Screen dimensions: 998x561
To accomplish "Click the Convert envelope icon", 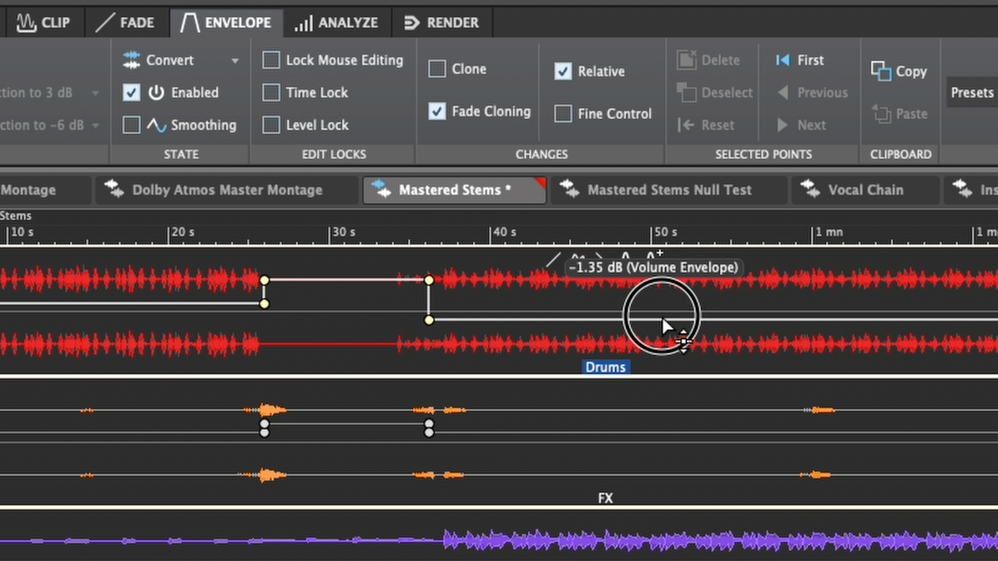I will 132,60.
